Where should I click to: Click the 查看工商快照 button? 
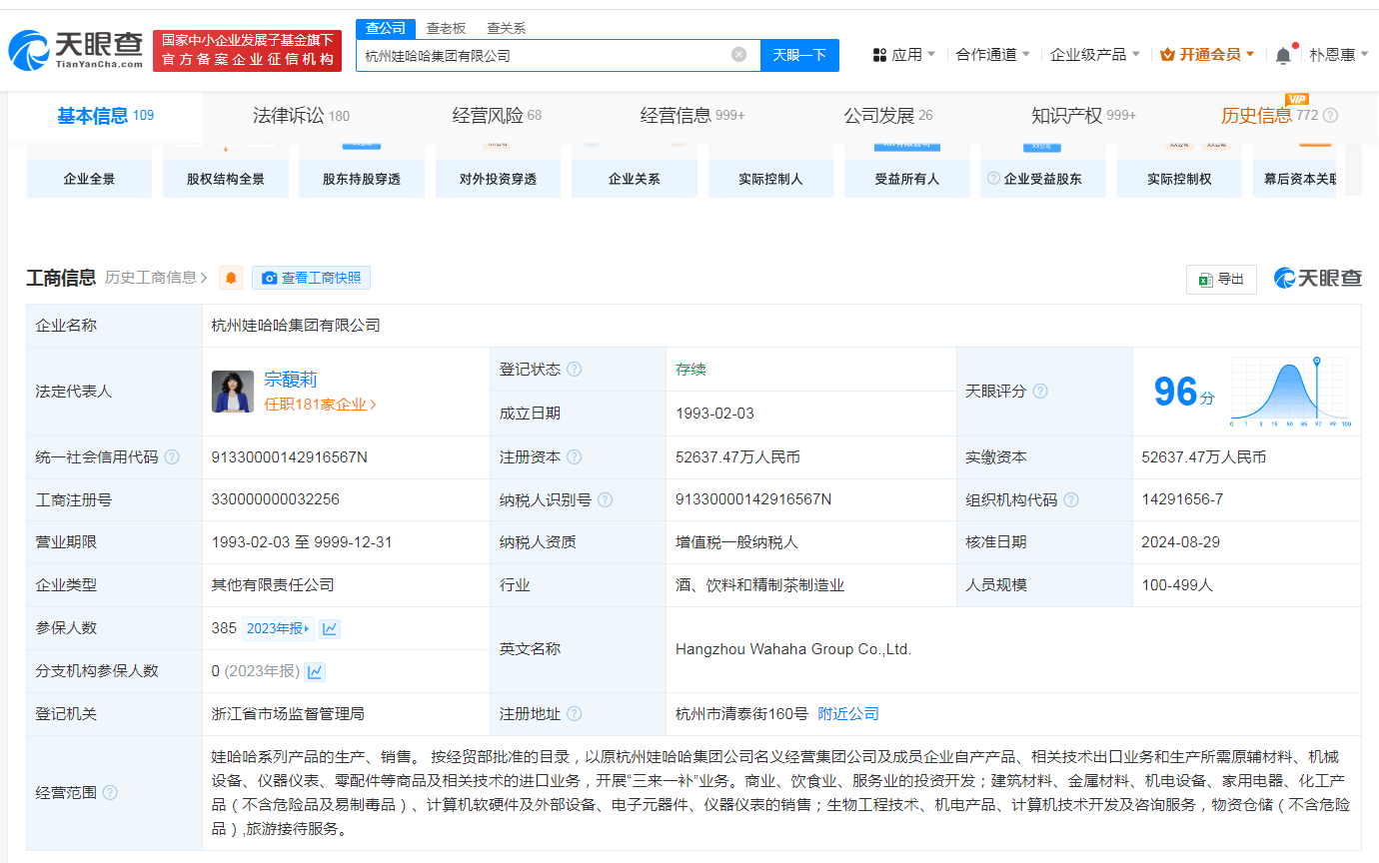pos(311,278)
